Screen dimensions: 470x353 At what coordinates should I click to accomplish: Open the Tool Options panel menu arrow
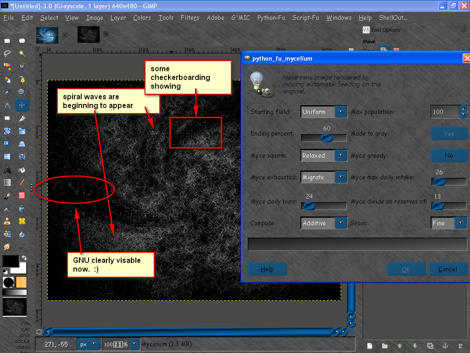click(x=464, y=29)
